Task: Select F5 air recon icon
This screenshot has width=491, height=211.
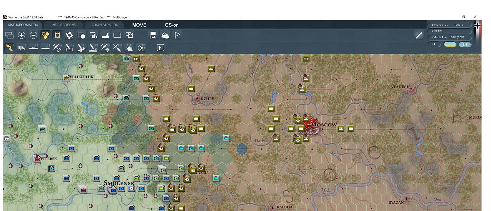Action: [x=57, y=48]
